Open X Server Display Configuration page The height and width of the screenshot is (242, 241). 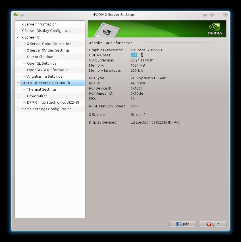click(47, 31)
